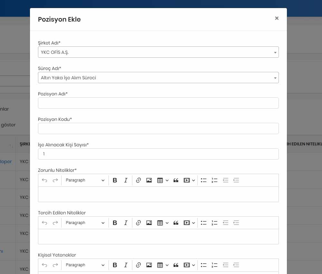Open the Süreç Adı dropdown

point(158,78)
